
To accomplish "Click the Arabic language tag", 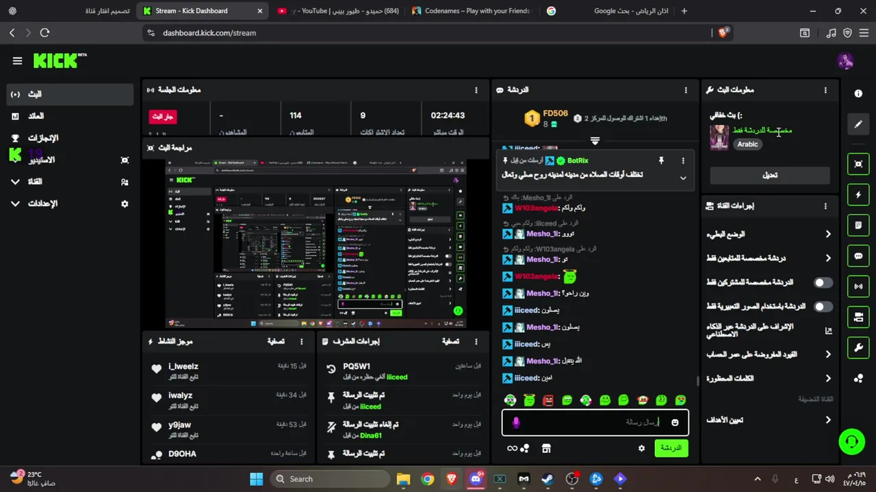I will 747,144.
